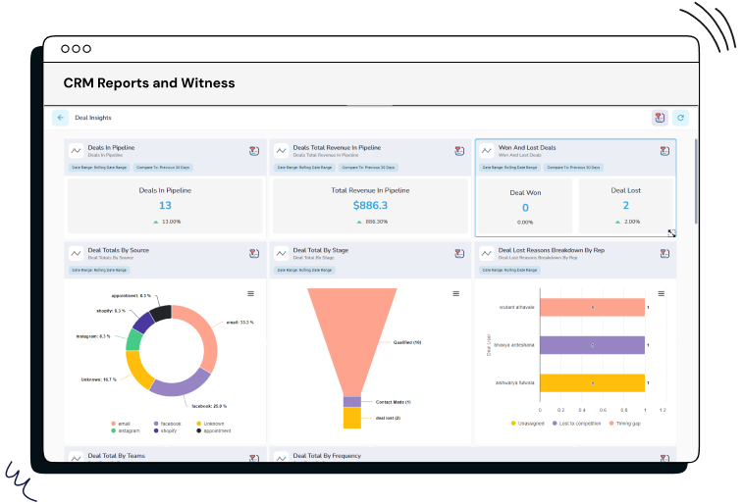This screenshot has width=743, height=503.
Task: Select the Unknown slice of the donut chart
Action: (136, 372)
